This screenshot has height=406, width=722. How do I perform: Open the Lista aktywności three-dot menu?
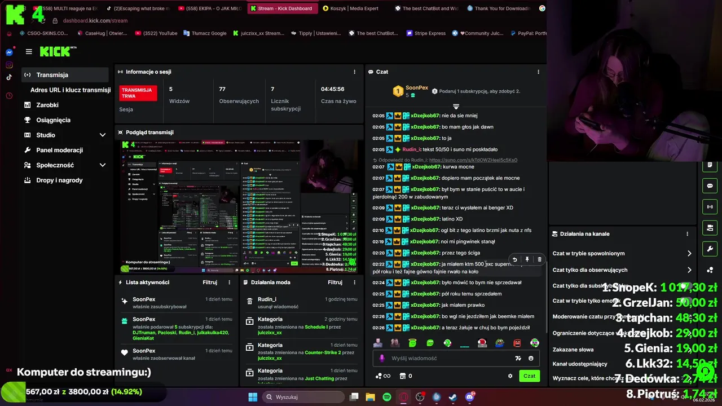[229, 283]
